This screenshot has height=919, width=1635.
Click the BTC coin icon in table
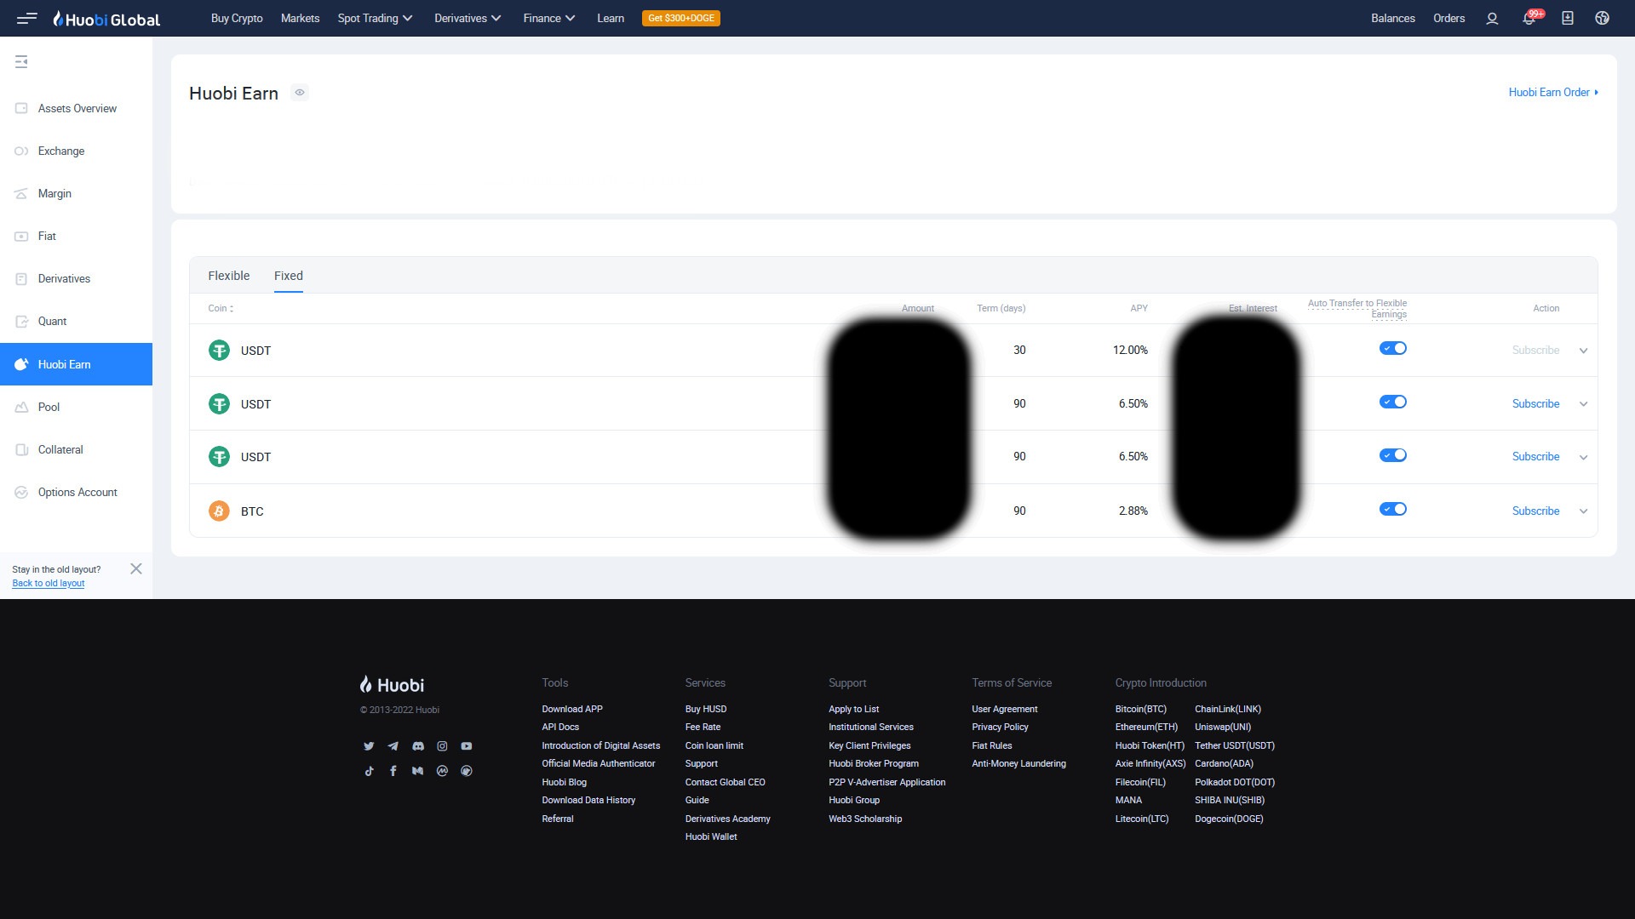(219, 511)
